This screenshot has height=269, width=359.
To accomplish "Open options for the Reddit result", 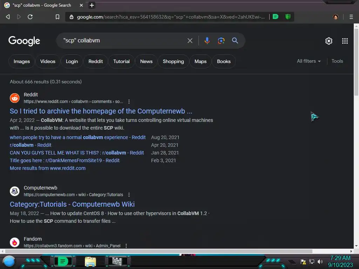I will click(129, 102).
